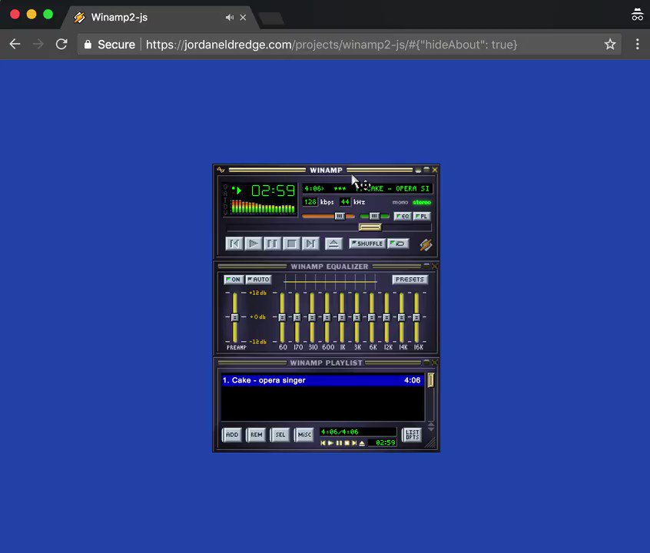Click the playlist mini Stop icon

[347, 443]
